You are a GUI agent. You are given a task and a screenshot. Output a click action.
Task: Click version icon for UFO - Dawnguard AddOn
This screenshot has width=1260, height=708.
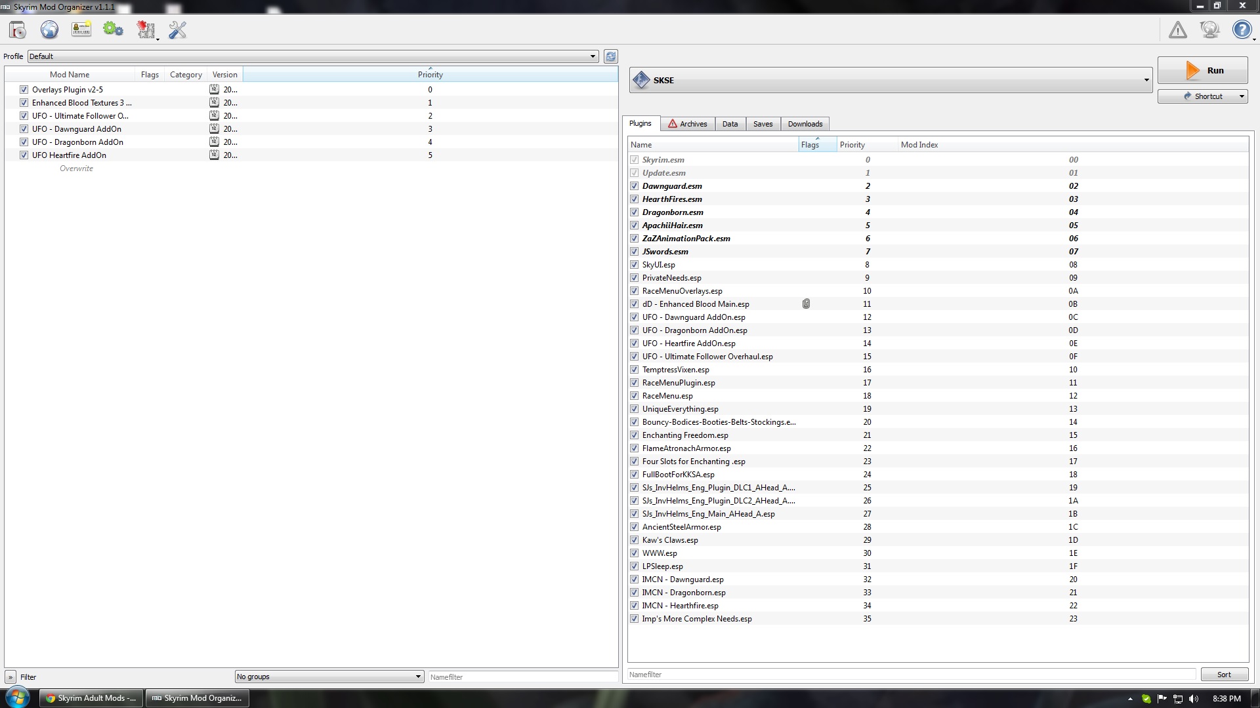pyautogui.click(x=214, y=129)
